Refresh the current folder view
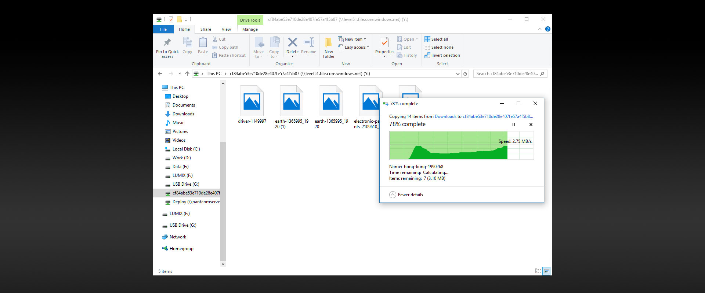Image resolution: width=705 pixels, height=293 pixels. click(465, 74)
